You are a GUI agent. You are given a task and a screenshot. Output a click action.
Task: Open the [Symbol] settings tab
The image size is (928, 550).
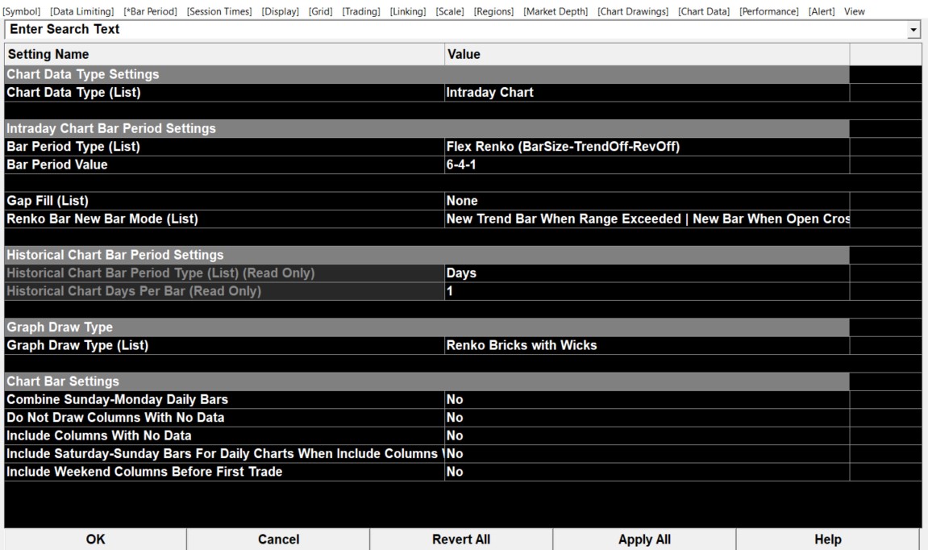point(21,11)
